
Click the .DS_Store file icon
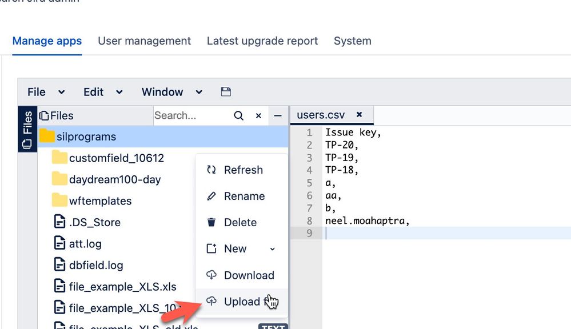point(59,222)
